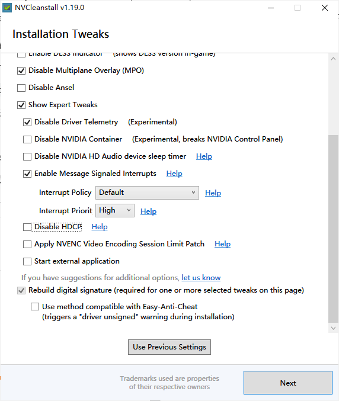Toggle Rebuild digital signature checkbox
Viewport: 339px width, 401px height.
[x=21, y=290]
